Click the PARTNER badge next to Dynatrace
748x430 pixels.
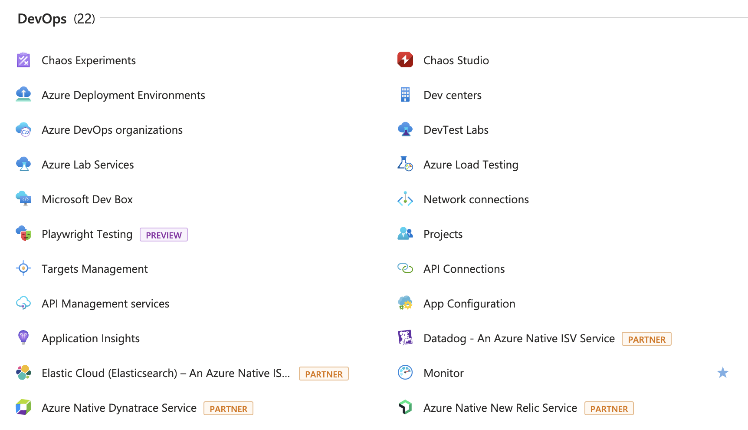point(228,408)
